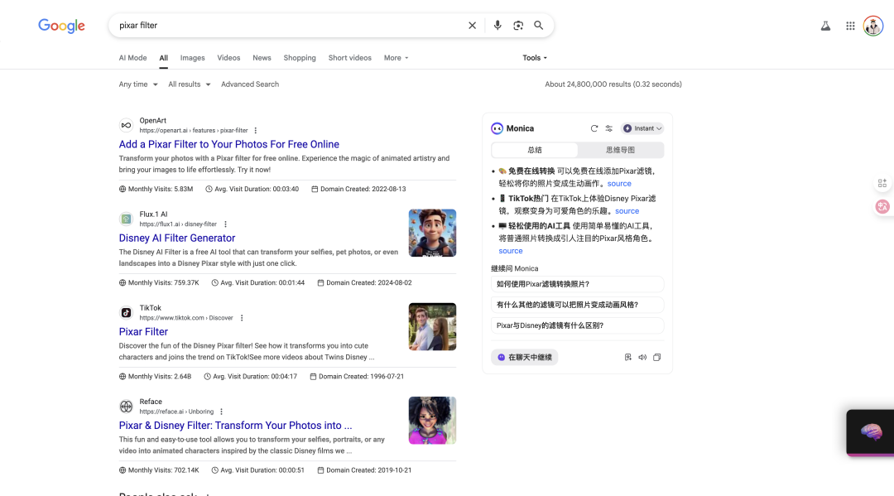
Task: Switch to Videos tab
Action: coord(228,58)
